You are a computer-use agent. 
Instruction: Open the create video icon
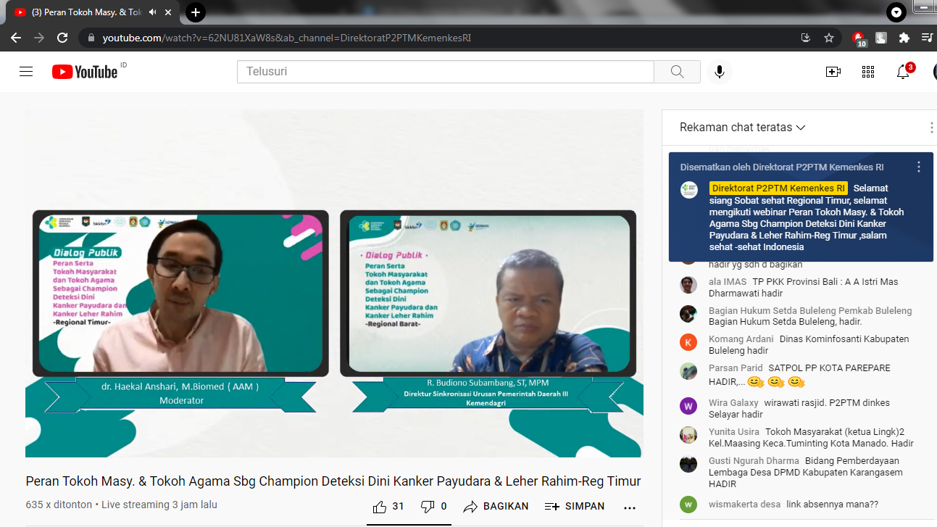[x=833, y=72]
